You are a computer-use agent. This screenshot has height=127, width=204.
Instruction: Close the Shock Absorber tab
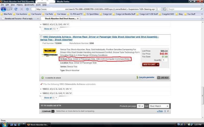click(x=78, y=19)
